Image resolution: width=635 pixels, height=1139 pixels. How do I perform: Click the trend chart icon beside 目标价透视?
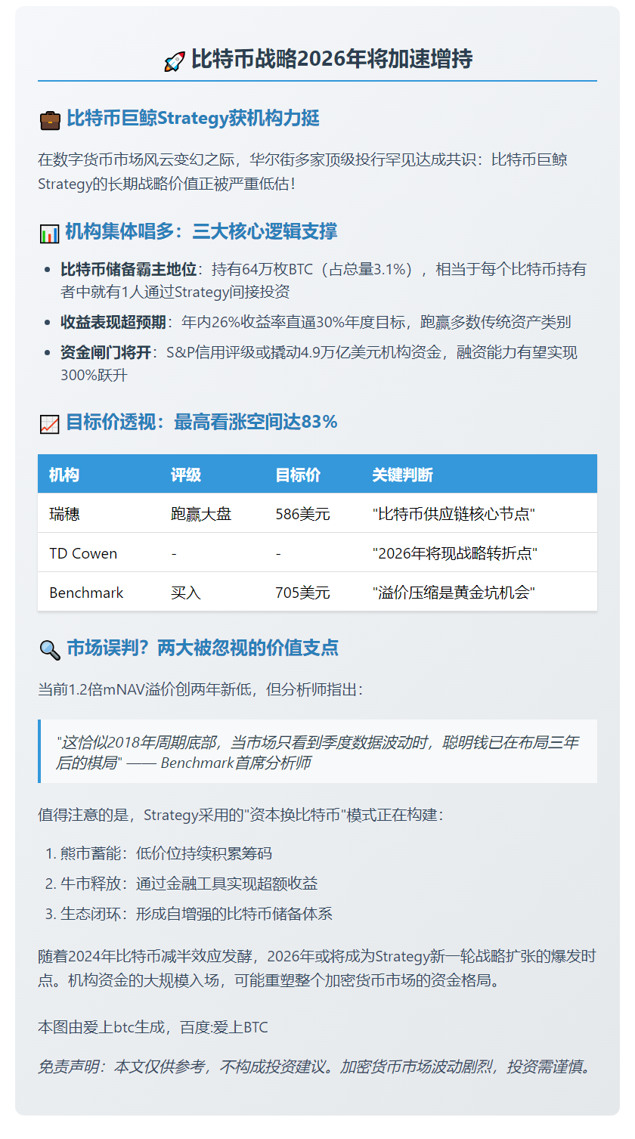49,423
